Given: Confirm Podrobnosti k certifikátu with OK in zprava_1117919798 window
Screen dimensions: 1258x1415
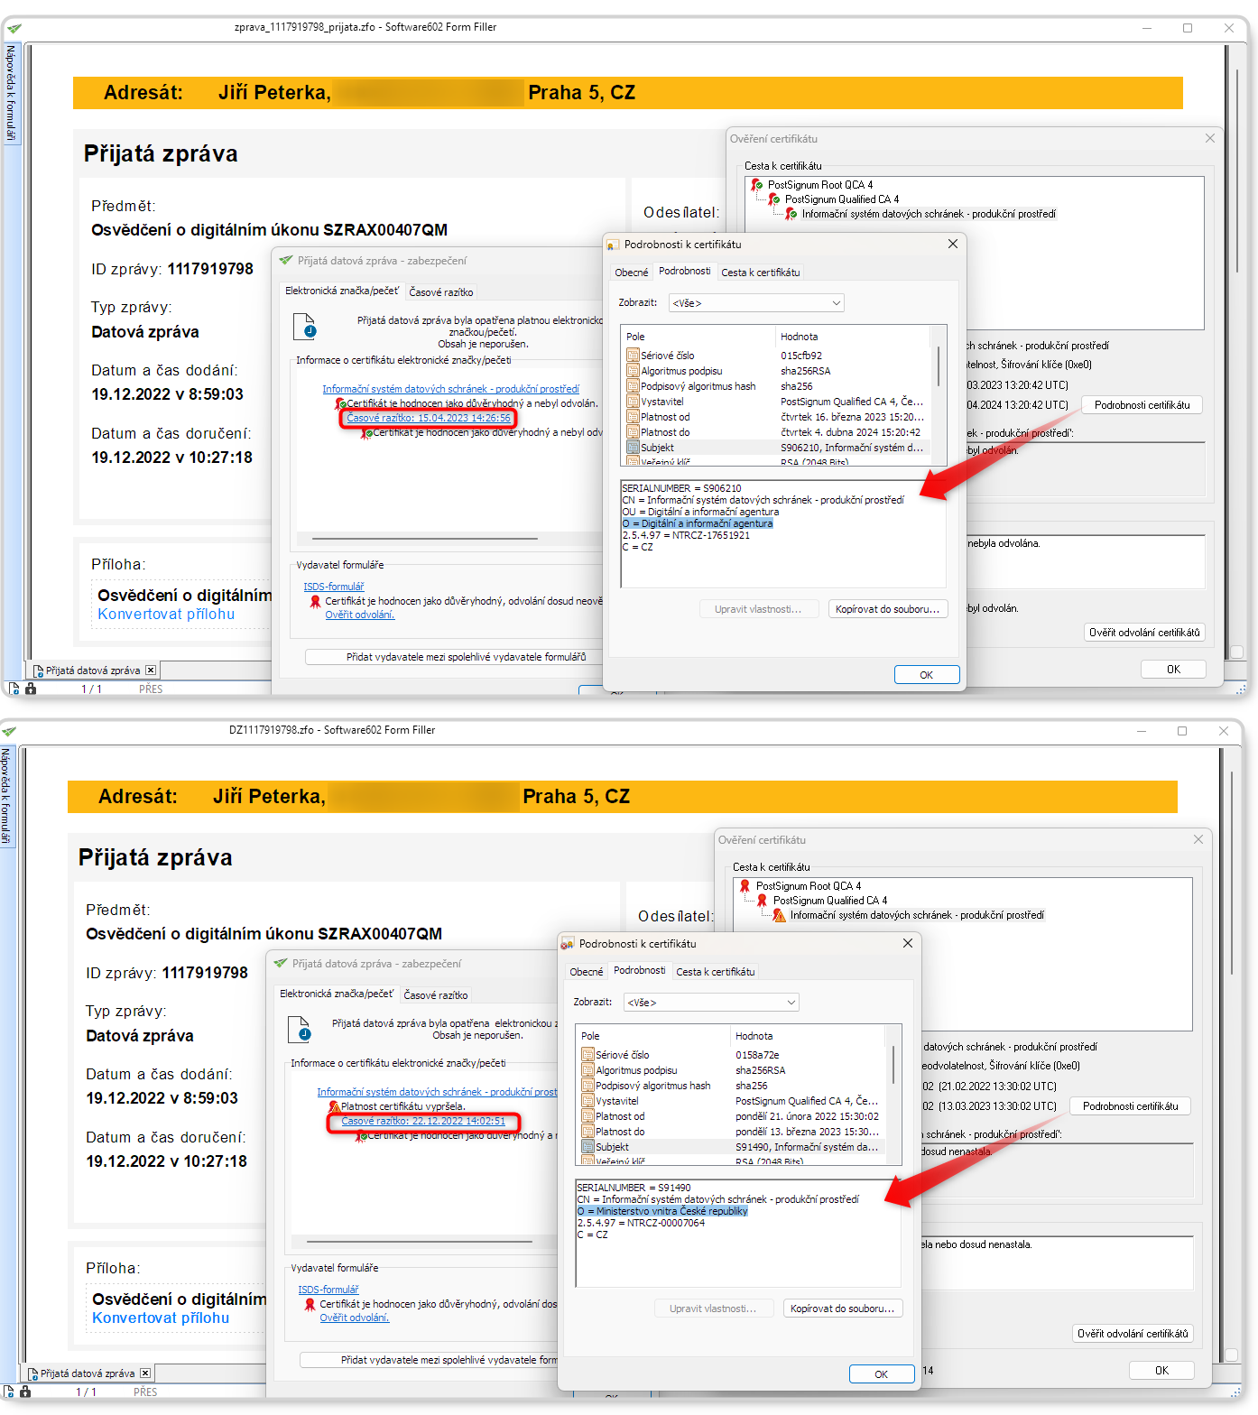Looking at the screenshot, I should click(927, 675).
